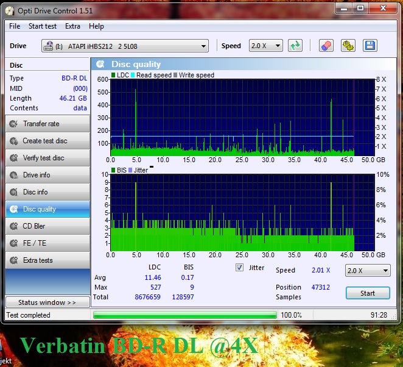Open the Help menu
This screenshot has width=403, height=367.
96,26
